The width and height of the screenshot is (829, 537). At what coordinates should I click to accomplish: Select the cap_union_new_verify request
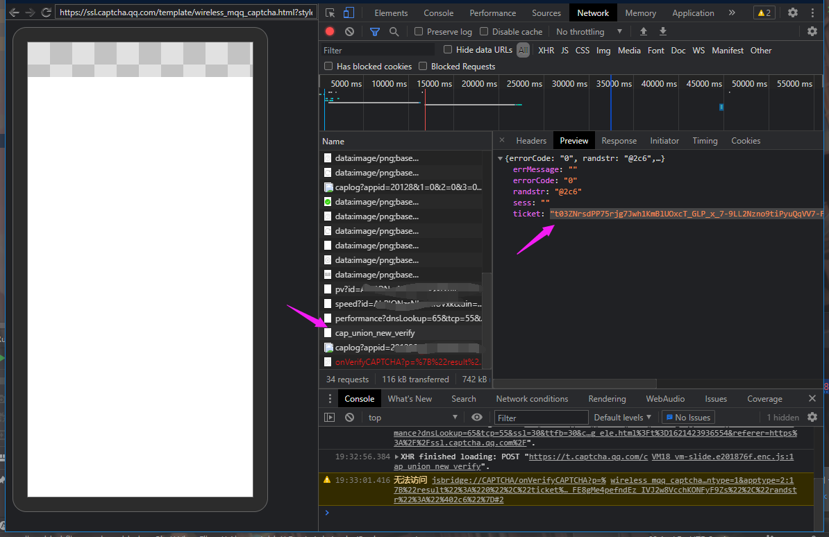[x=375, y=333]
